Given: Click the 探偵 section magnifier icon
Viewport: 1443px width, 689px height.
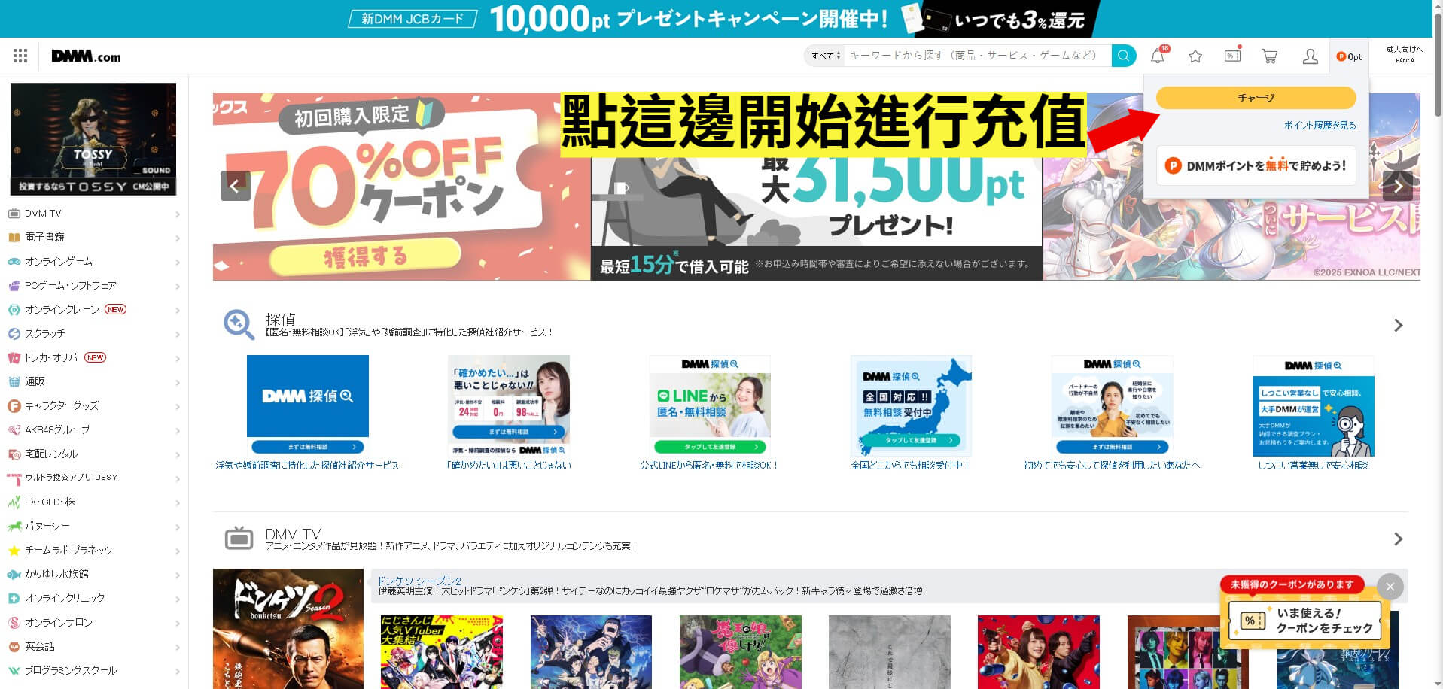Looking at the screenshot, I should click(239, 325).
